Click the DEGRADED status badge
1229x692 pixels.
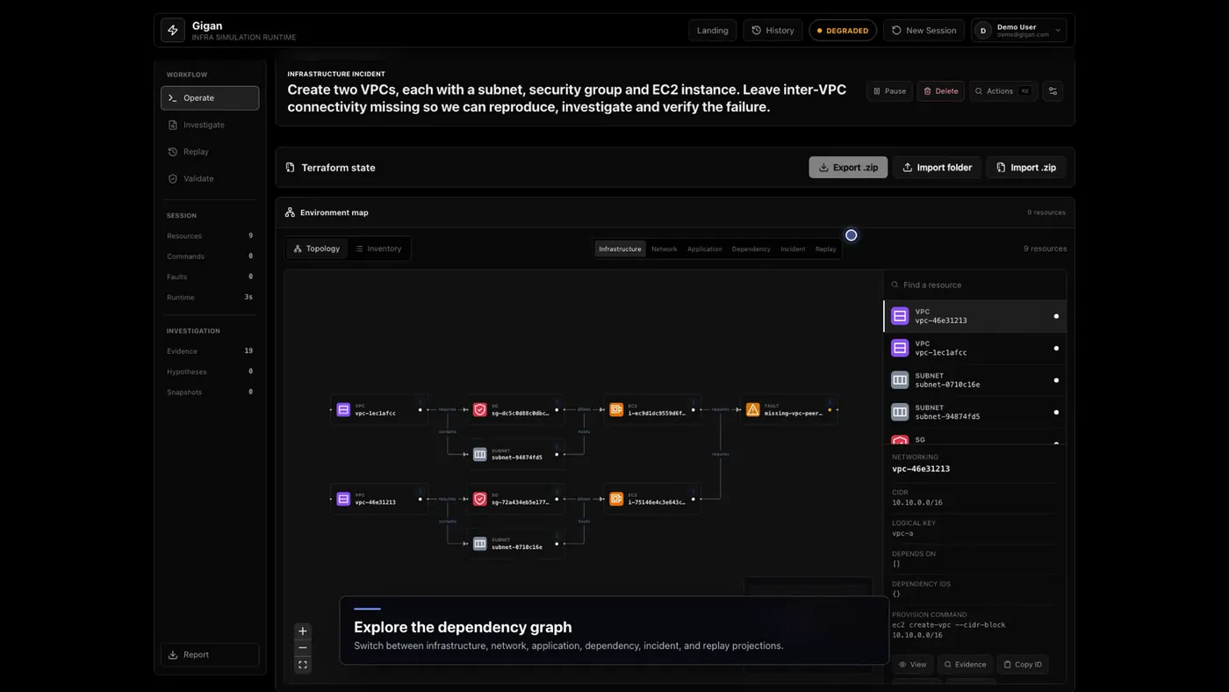coord(843,30)
